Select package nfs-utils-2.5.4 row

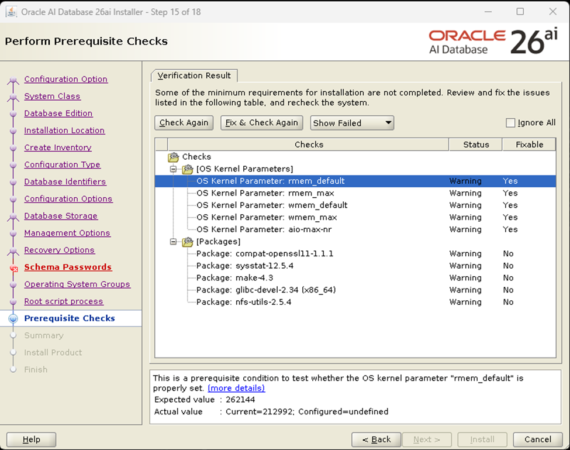[x=355, y=302]
